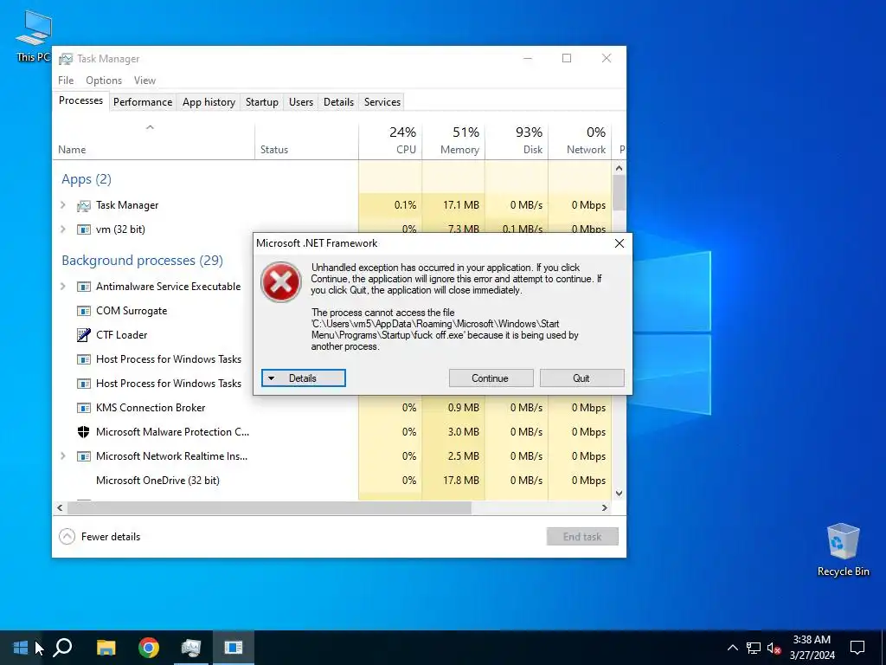Switch to the Details tab
886x665 pixels.
(338, 102)
